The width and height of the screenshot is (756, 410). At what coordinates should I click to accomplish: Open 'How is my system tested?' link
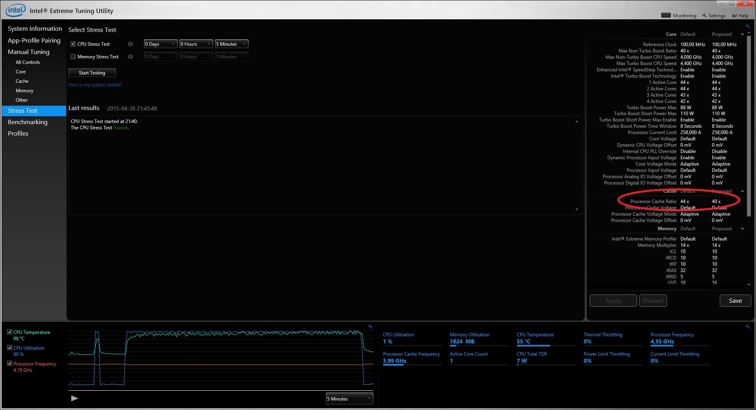95,85
